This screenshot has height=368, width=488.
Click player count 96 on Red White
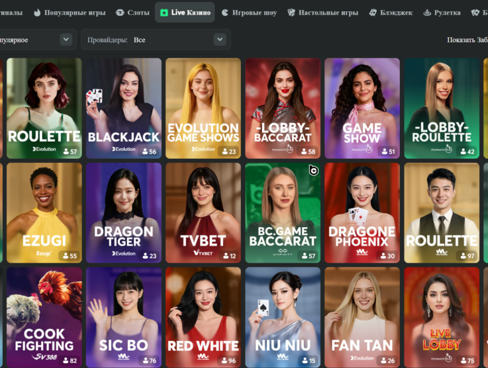pyautogui.click(x=229, y=361)
